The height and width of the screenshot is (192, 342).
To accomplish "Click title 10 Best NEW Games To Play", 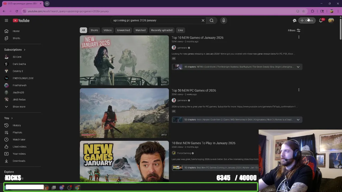I will tap(203, 143).
